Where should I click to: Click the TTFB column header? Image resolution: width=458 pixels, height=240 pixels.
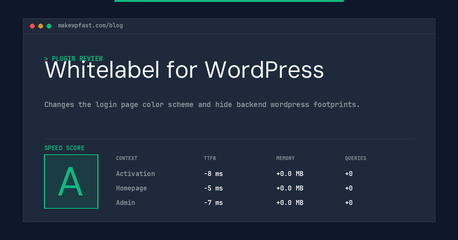(210, 158)
